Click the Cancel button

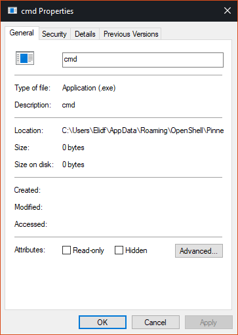(x=155, y=322)
